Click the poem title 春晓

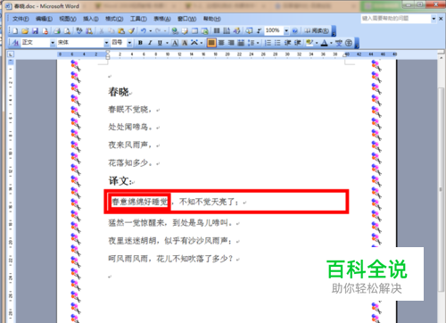[119, 92]
